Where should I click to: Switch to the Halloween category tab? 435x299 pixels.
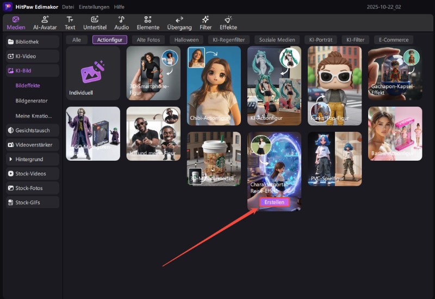point(187,40)
